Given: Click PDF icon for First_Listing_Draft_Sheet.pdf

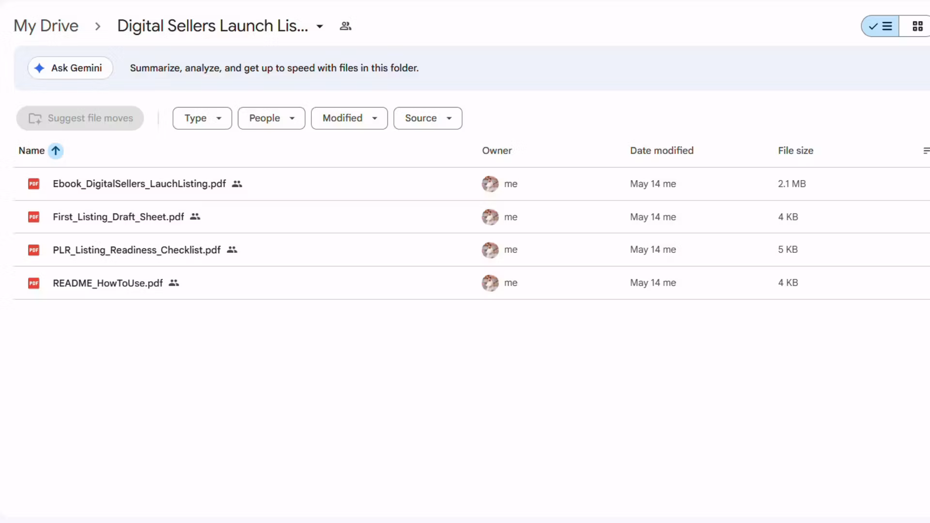Looking at the screenshot, I should 33,217.
